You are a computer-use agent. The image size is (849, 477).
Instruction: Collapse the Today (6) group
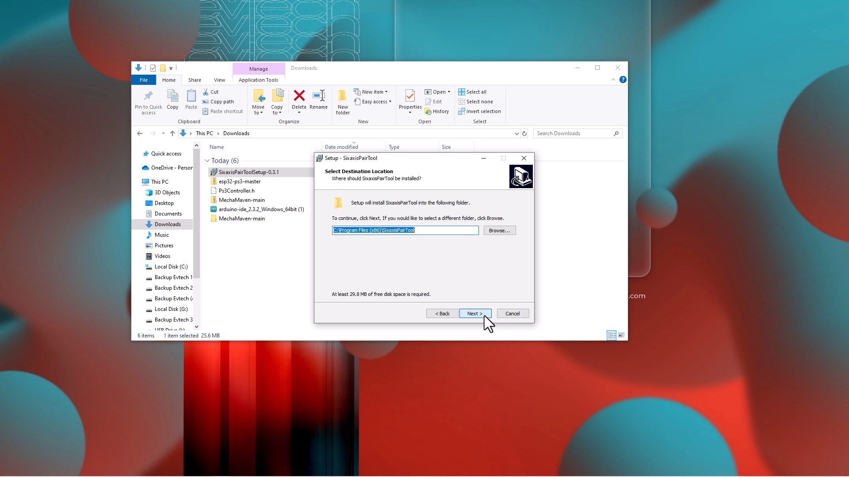tap(207, 161)
